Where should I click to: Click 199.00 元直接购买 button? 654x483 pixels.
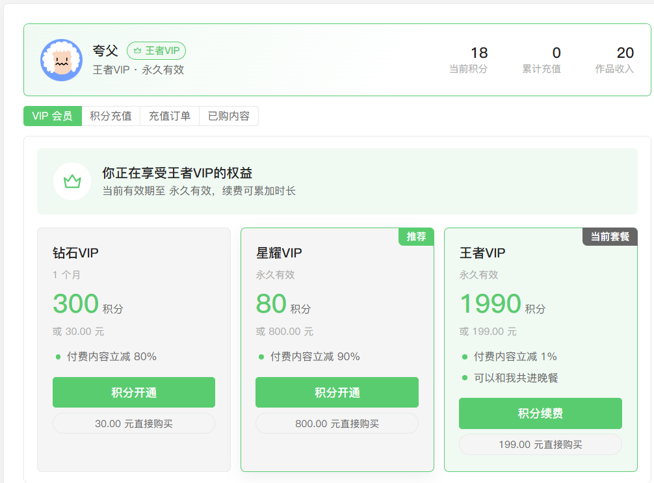[540, 445]
